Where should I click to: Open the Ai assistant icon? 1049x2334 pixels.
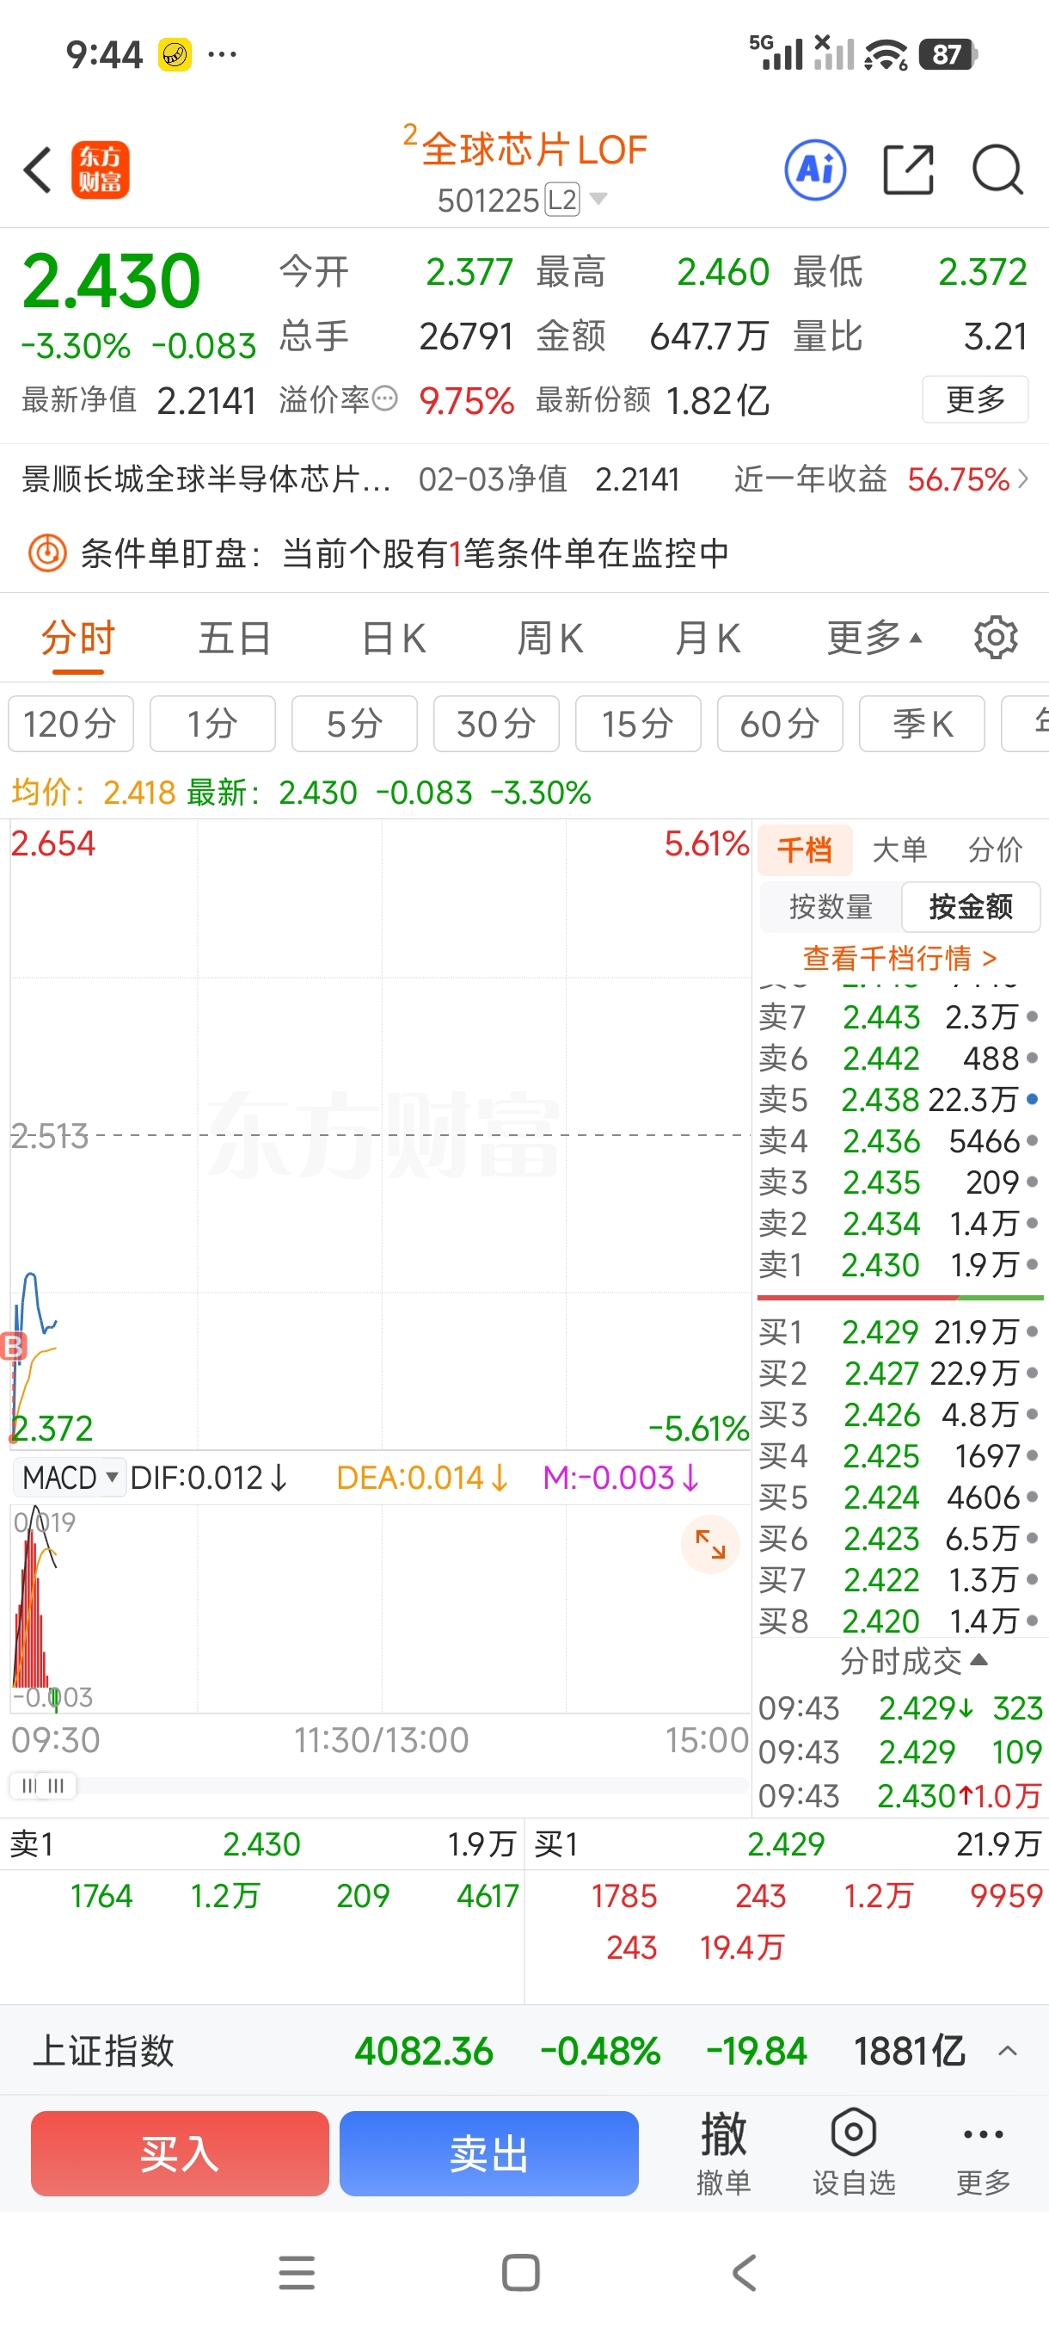point(815,170)
